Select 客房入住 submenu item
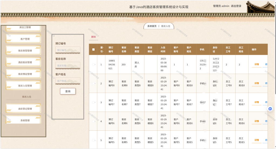This screenshot has width=276, height=149. [27, 97]
